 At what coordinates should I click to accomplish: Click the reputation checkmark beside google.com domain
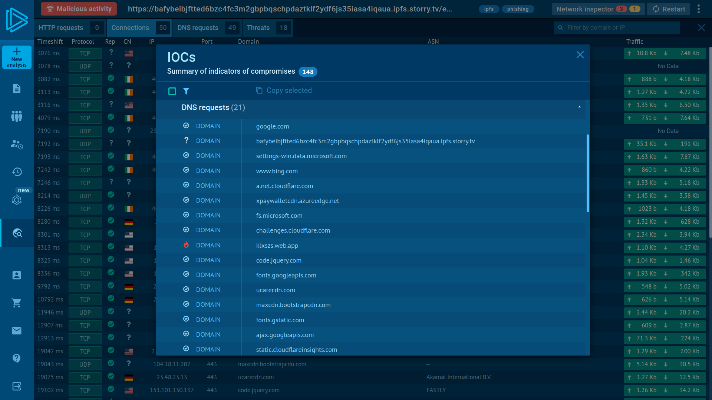pos(186,126)
